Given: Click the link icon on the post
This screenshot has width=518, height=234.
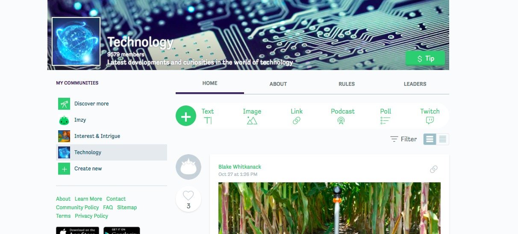Looking at the screenshot, I should [x=434, y=169].
